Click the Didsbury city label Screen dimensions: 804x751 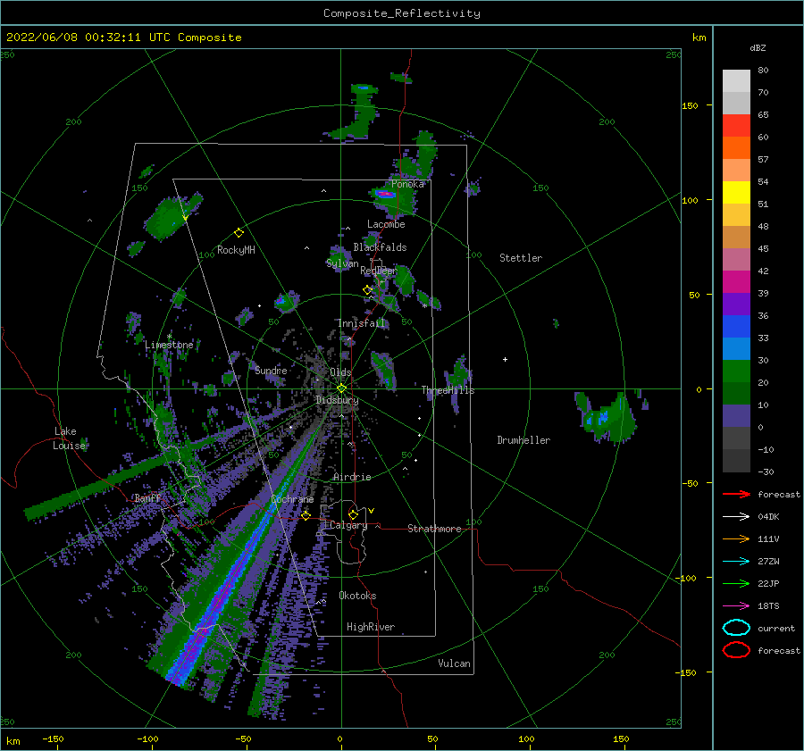337,400
